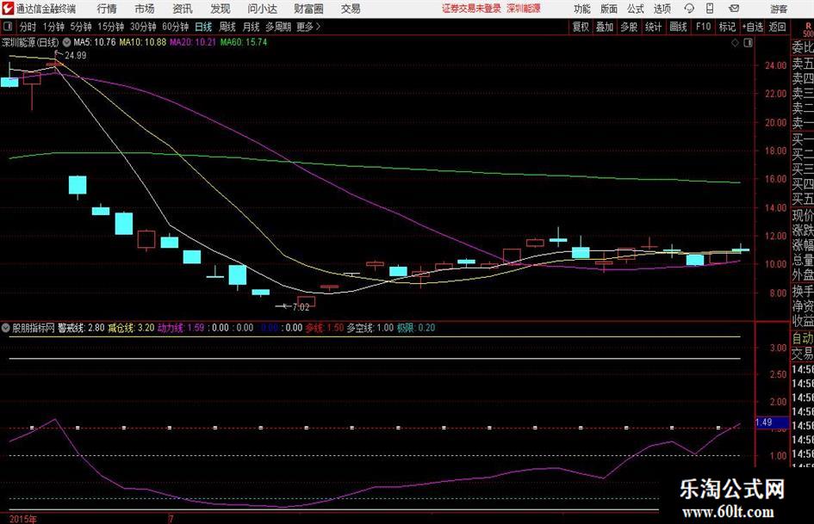The image size is (814, 524).
Task: Select the 月线 monthly period
Action: tap(252, 27)
